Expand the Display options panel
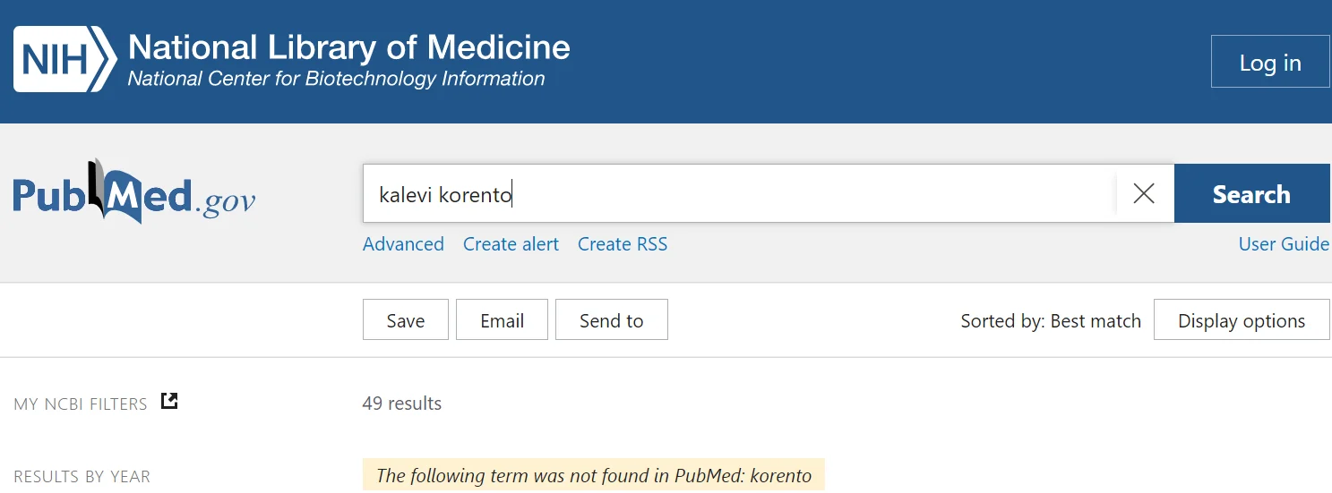This screenshot has height=493, width=1332. [1241, 320]
